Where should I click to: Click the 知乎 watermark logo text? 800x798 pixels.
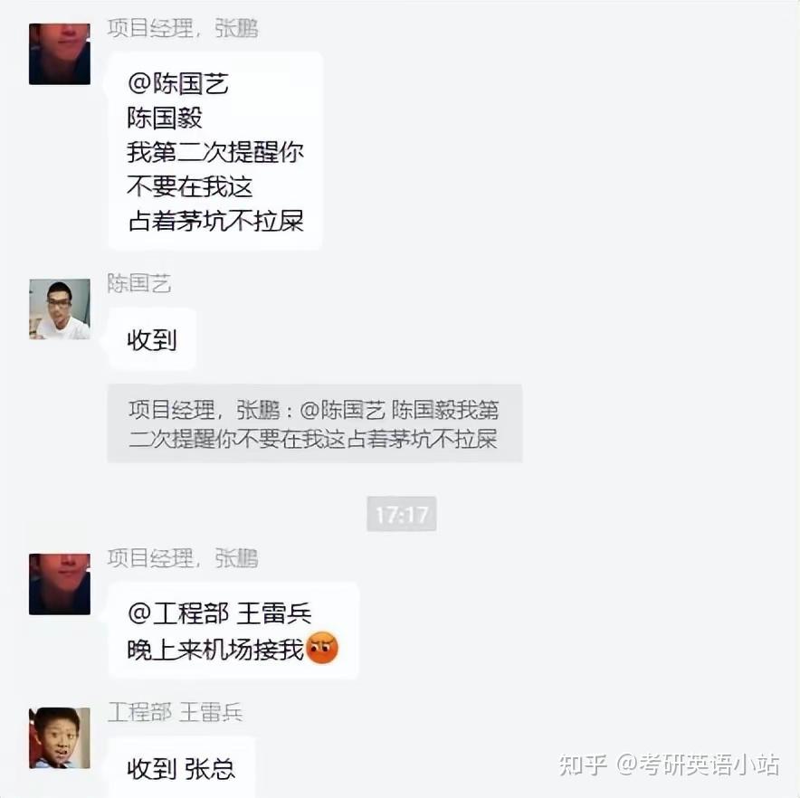click(583, 765)
